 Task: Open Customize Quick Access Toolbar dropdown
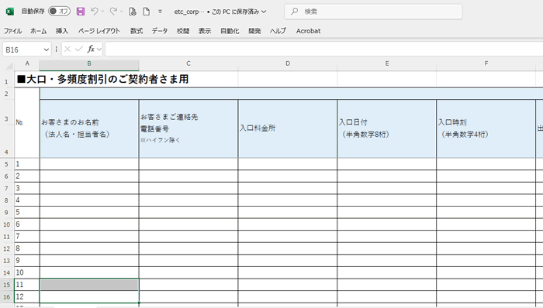(x=160, y=12)
